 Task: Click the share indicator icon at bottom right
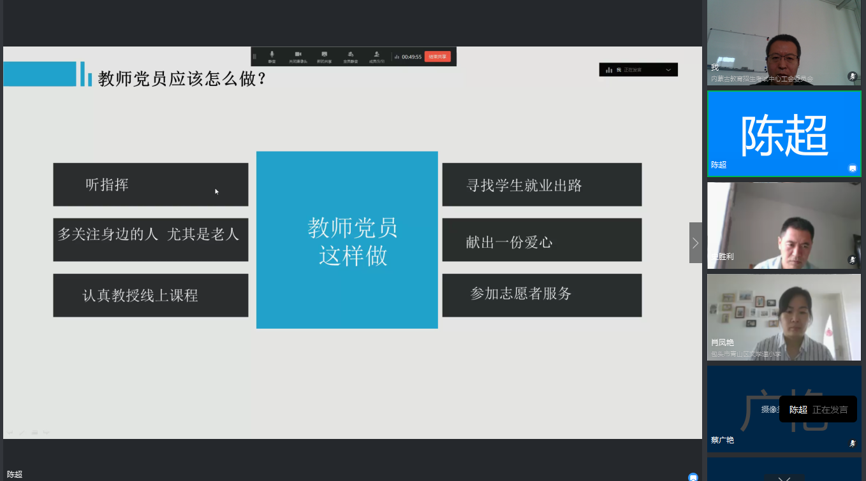[693, 477]
